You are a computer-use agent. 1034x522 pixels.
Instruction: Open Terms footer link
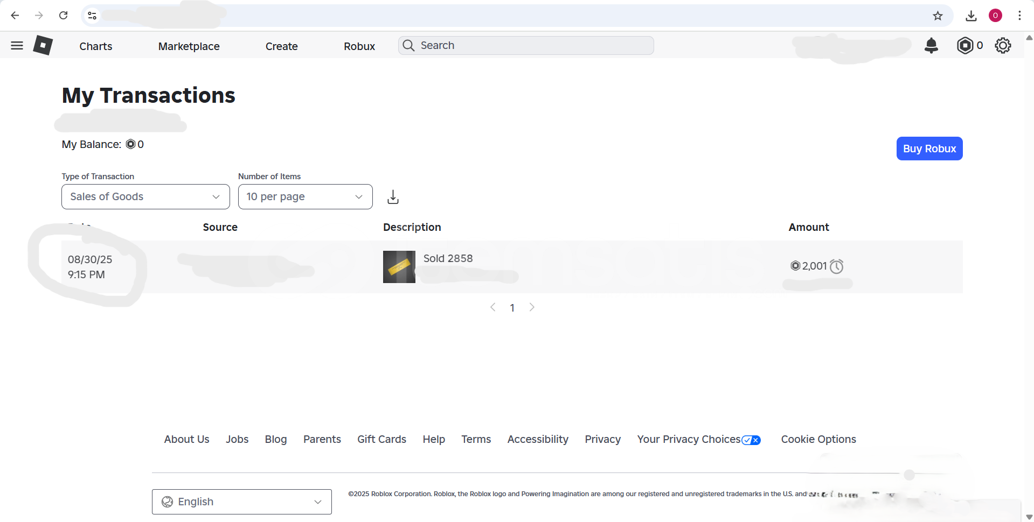[476, 439]
